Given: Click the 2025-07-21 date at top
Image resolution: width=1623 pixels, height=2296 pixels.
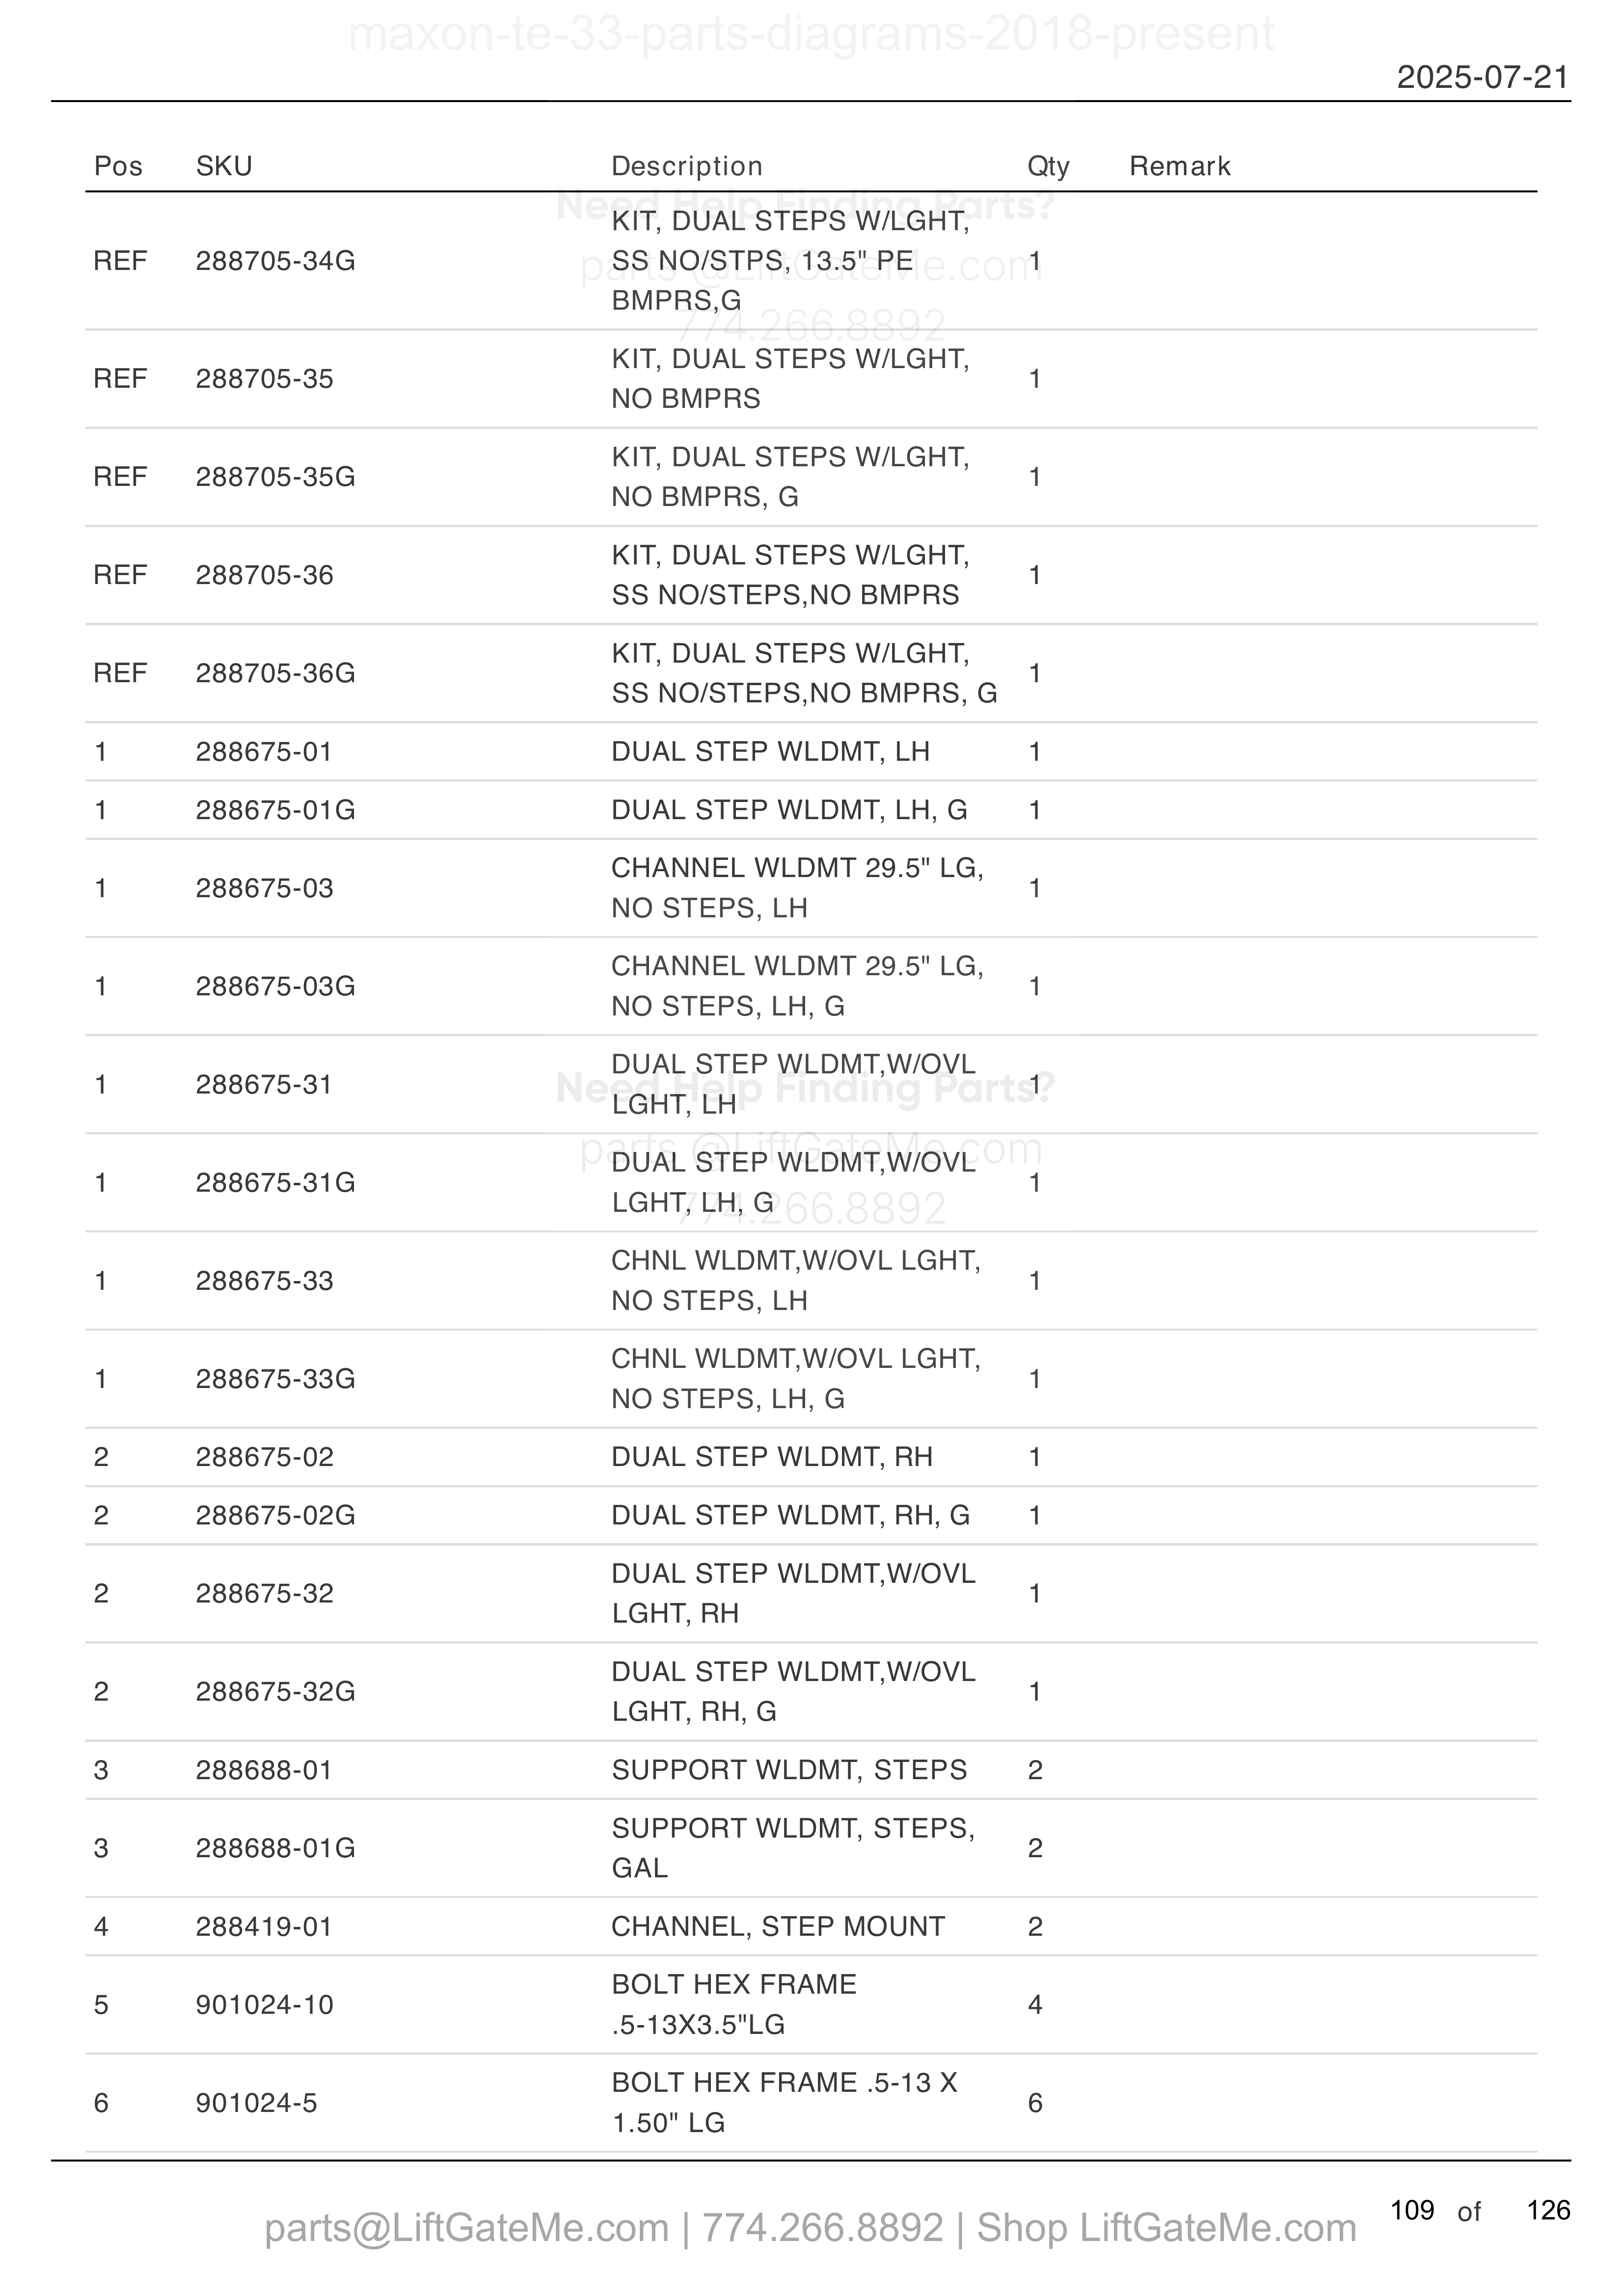Looking at the screenshot, I should click(x=1483, y=77).
